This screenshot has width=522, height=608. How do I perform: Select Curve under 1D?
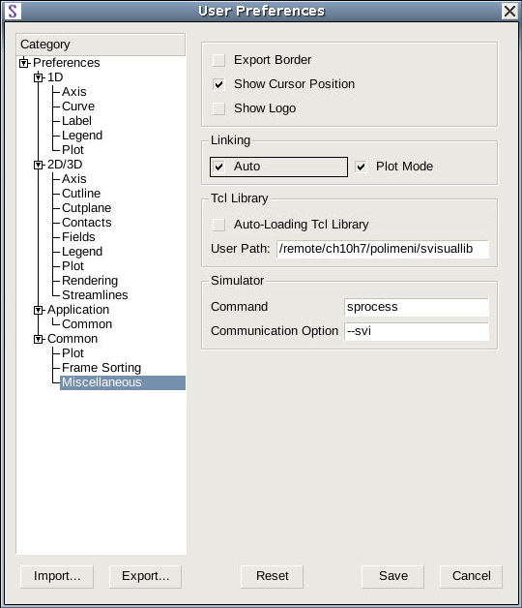78,106
